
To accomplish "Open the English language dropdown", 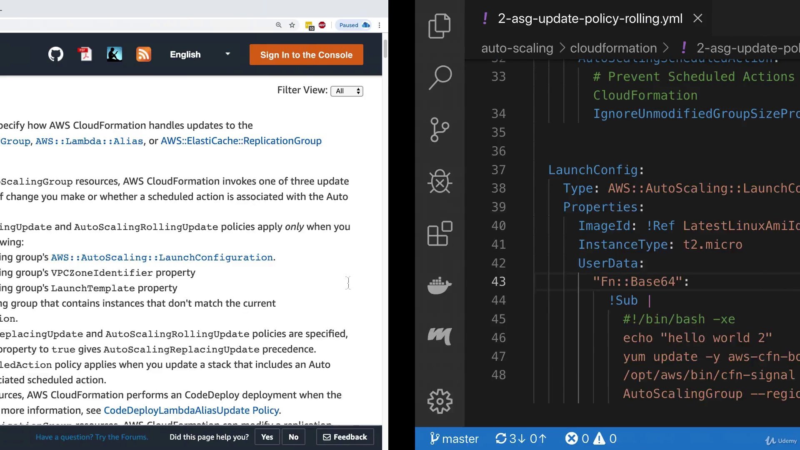I will pyautogui.click(x=200, y=55).
